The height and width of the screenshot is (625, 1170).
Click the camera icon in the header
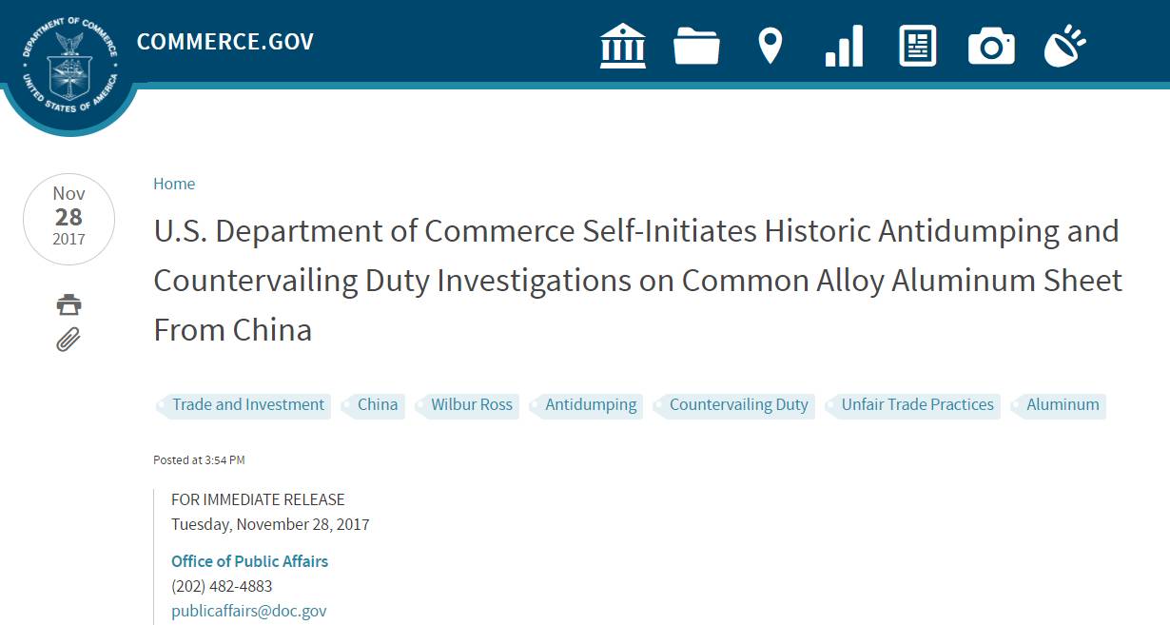coord(991,46)
